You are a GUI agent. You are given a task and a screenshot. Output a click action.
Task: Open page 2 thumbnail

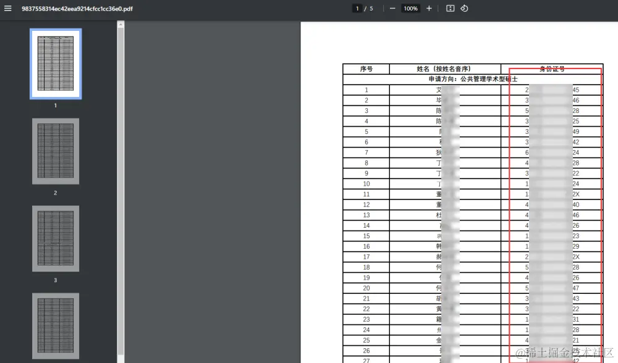tap(56, 151)
